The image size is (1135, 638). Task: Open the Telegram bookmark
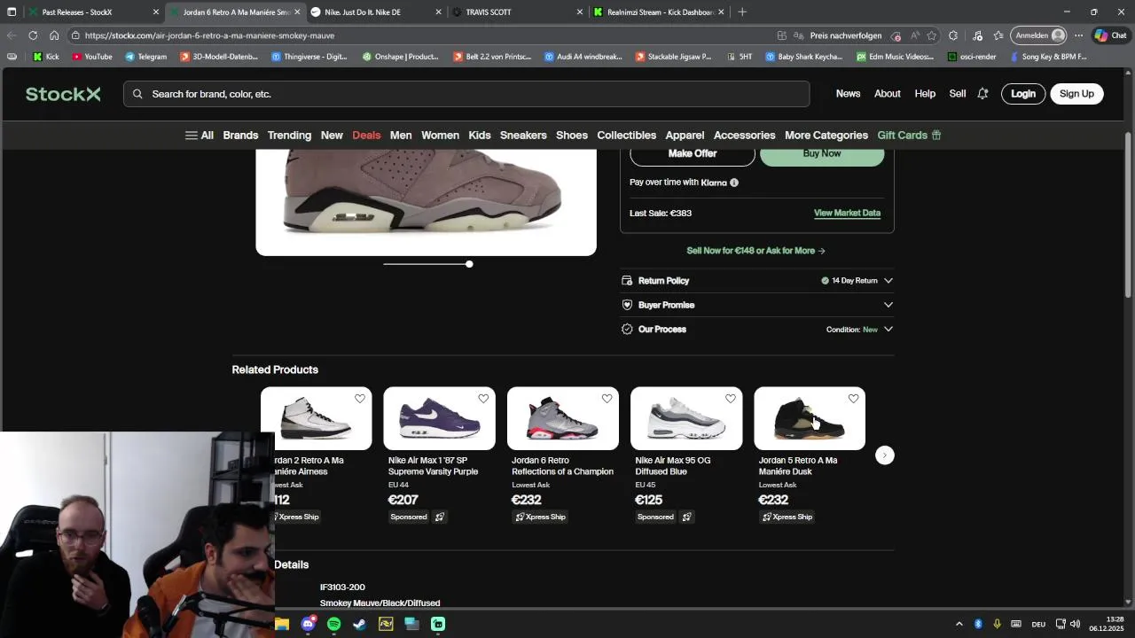point(145,57)
